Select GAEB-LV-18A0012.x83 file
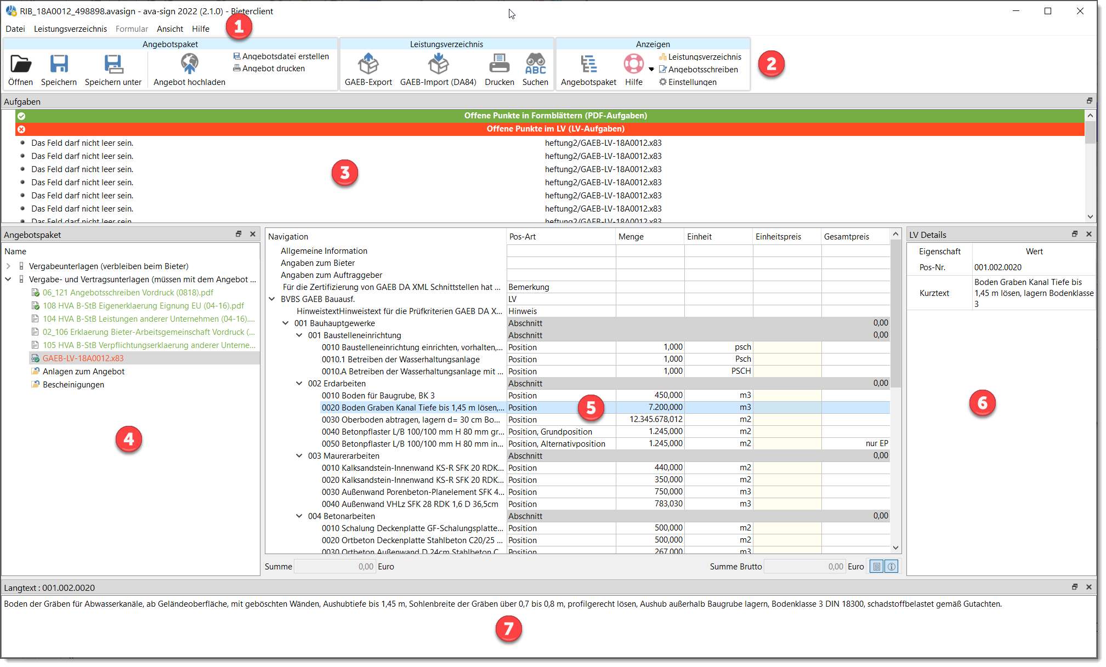This screenshot has height=667, width=1106. 83,358
